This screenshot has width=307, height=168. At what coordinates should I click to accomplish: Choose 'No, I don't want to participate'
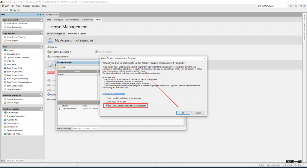click(107, 105)
